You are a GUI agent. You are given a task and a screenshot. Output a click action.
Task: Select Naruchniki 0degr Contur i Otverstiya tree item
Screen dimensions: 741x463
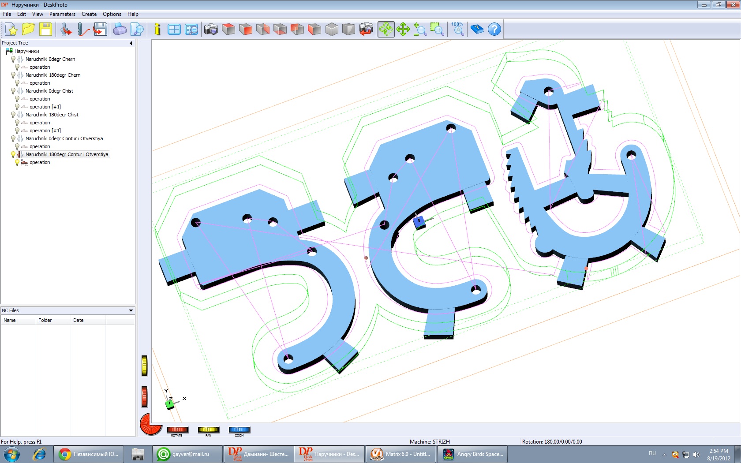[64, 138]
